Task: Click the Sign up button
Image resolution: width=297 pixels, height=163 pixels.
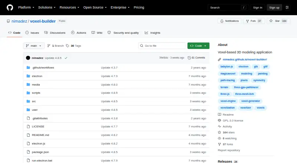Action: 274,7
